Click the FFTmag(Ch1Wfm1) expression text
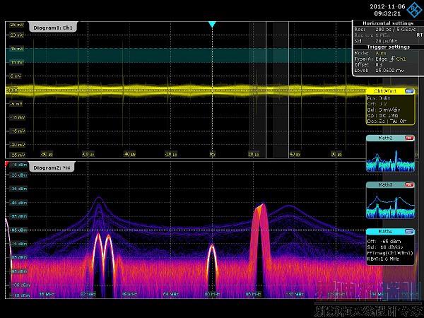424x318 pixels. [x=390, y=254]
